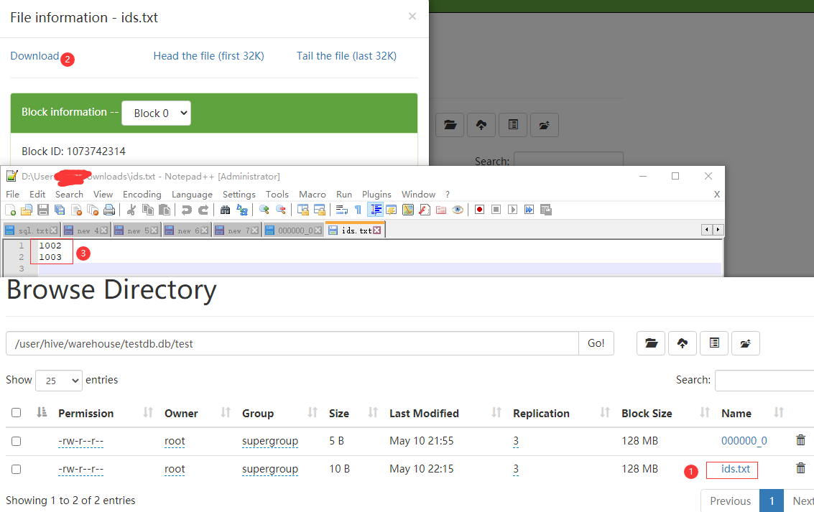814x512 pixels.
Task: Expand the Show entries count dropdown
Action: [58, 380]
